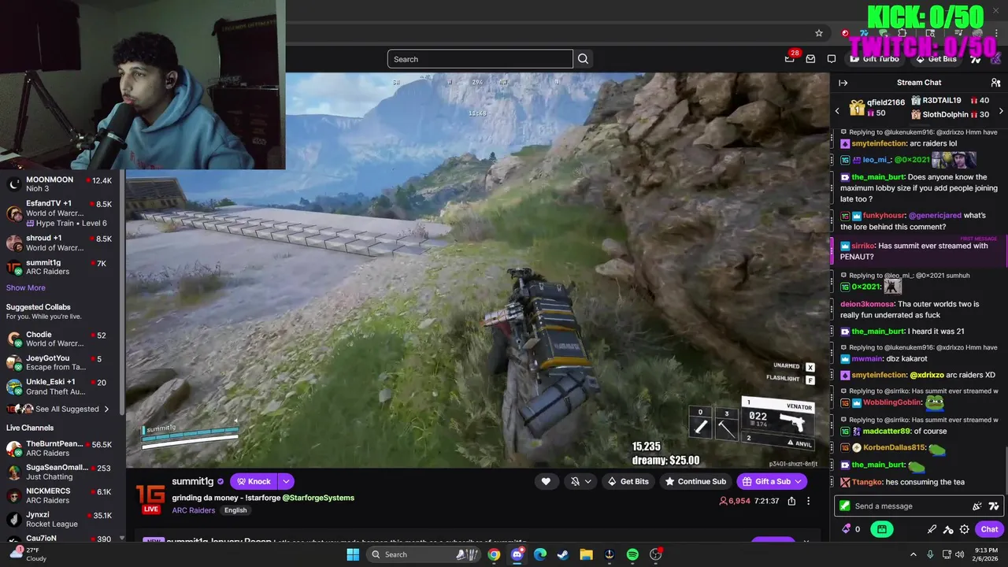
Task: Show hidden system tray icons chevron
Action: (x=913, y=554)
